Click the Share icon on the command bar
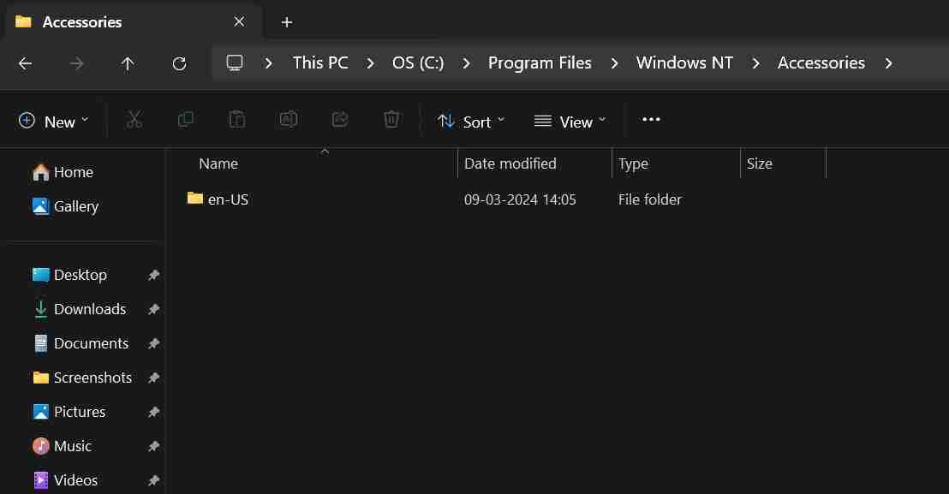This screenshot has width=949, height=494. (x=340, y=120)
